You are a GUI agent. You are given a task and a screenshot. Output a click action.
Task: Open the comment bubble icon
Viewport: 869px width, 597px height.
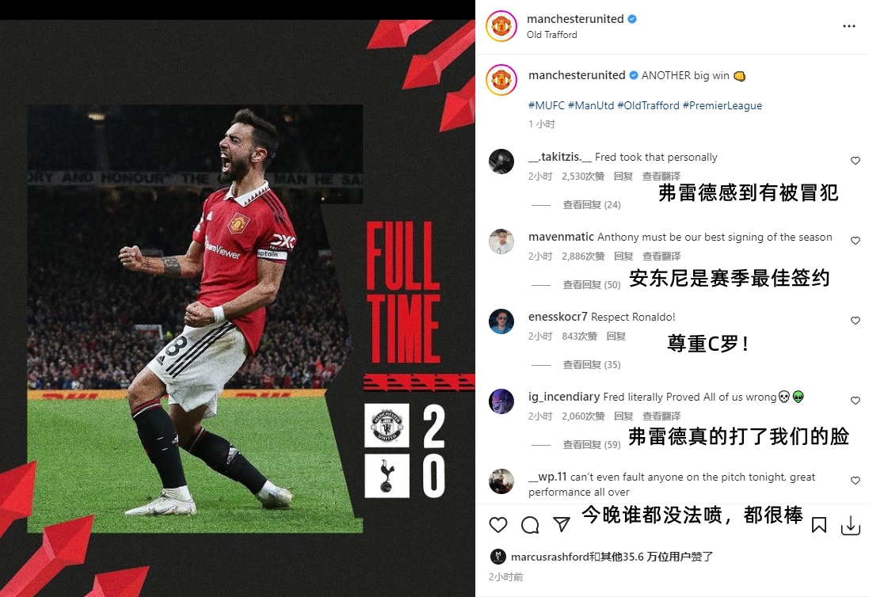pyautogui.click(x=530, y=524)
